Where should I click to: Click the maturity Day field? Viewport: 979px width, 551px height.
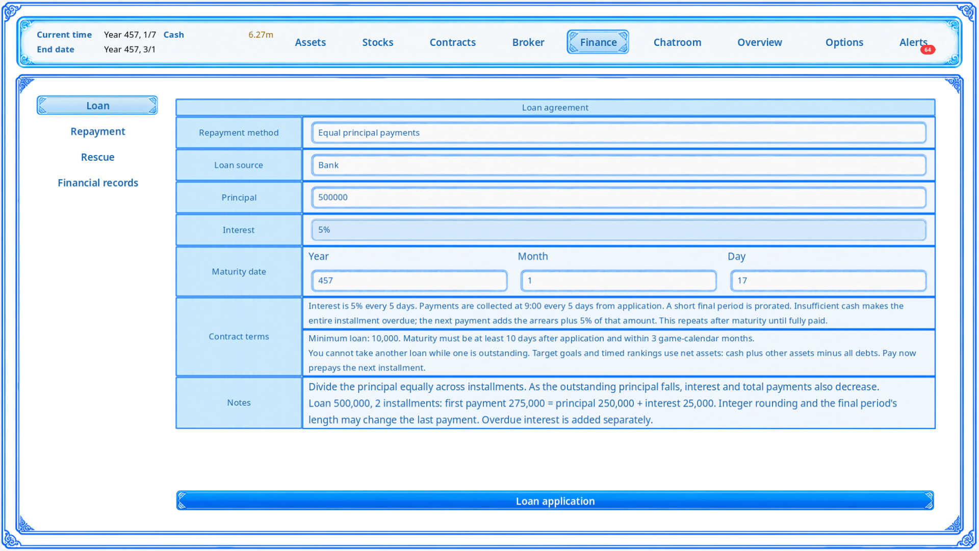click(x=828, y=281)
